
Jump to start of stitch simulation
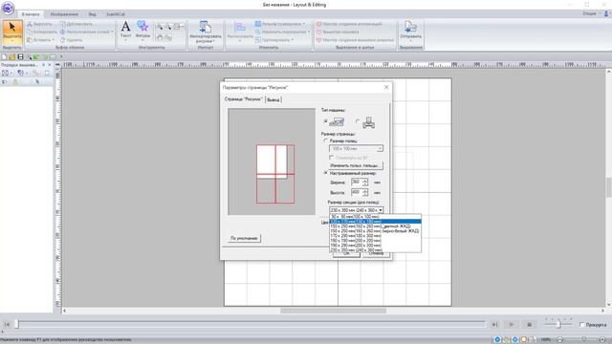click(7, 325)
